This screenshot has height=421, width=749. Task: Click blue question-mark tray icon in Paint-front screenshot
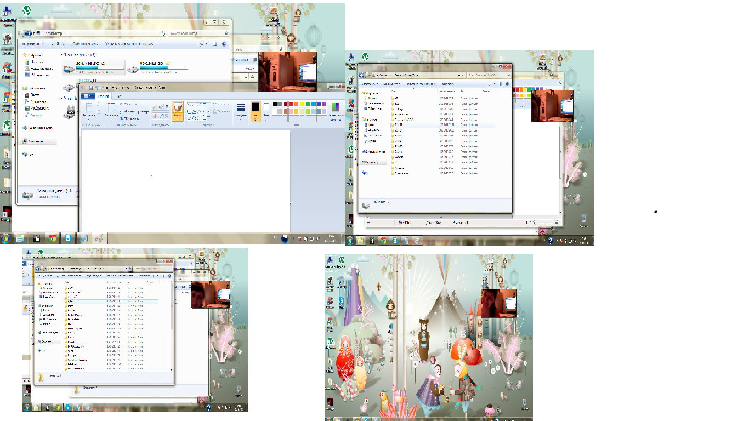[285, 239]
